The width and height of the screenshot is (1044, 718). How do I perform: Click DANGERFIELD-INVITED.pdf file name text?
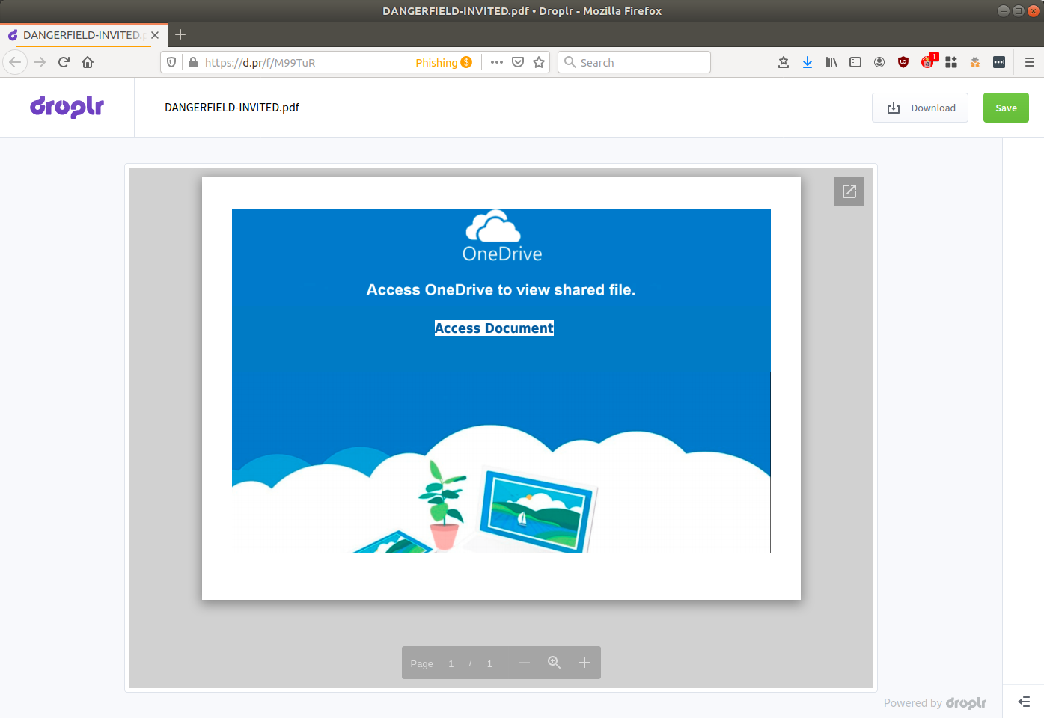(x=232, y=108)
